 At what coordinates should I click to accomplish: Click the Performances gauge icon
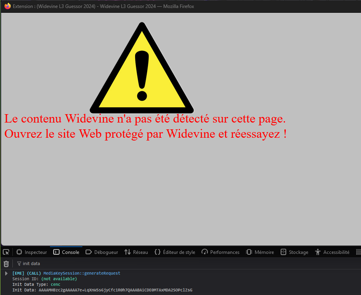pos(204,252)
